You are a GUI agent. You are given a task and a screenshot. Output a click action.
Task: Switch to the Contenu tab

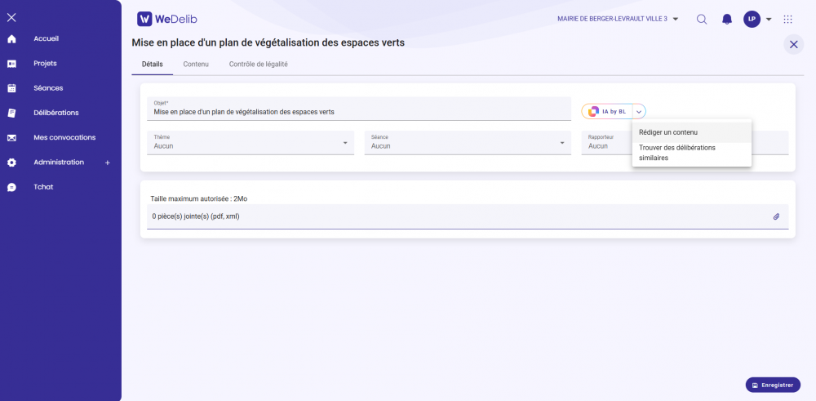(196, 64)
